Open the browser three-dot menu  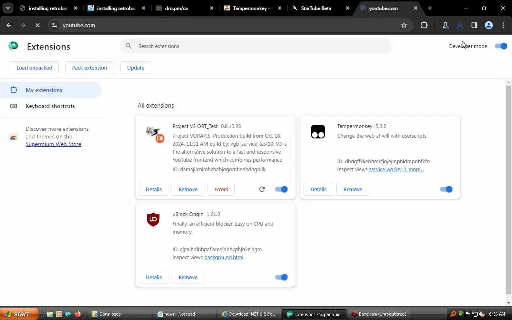click(503, 25)
